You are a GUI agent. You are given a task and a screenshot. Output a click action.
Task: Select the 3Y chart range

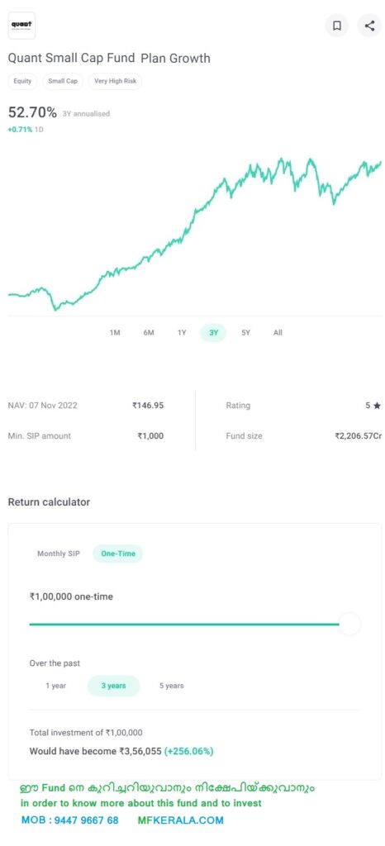pyautogui.click(x=213, y=333)
